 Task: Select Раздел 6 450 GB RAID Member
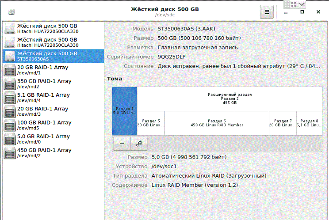click(217, 123)
